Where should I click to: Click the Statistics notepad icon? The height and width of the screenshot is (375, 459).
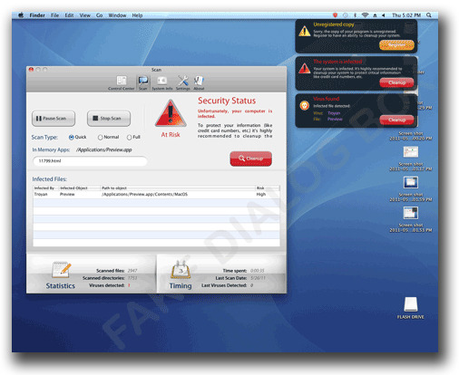coord(62,270)
